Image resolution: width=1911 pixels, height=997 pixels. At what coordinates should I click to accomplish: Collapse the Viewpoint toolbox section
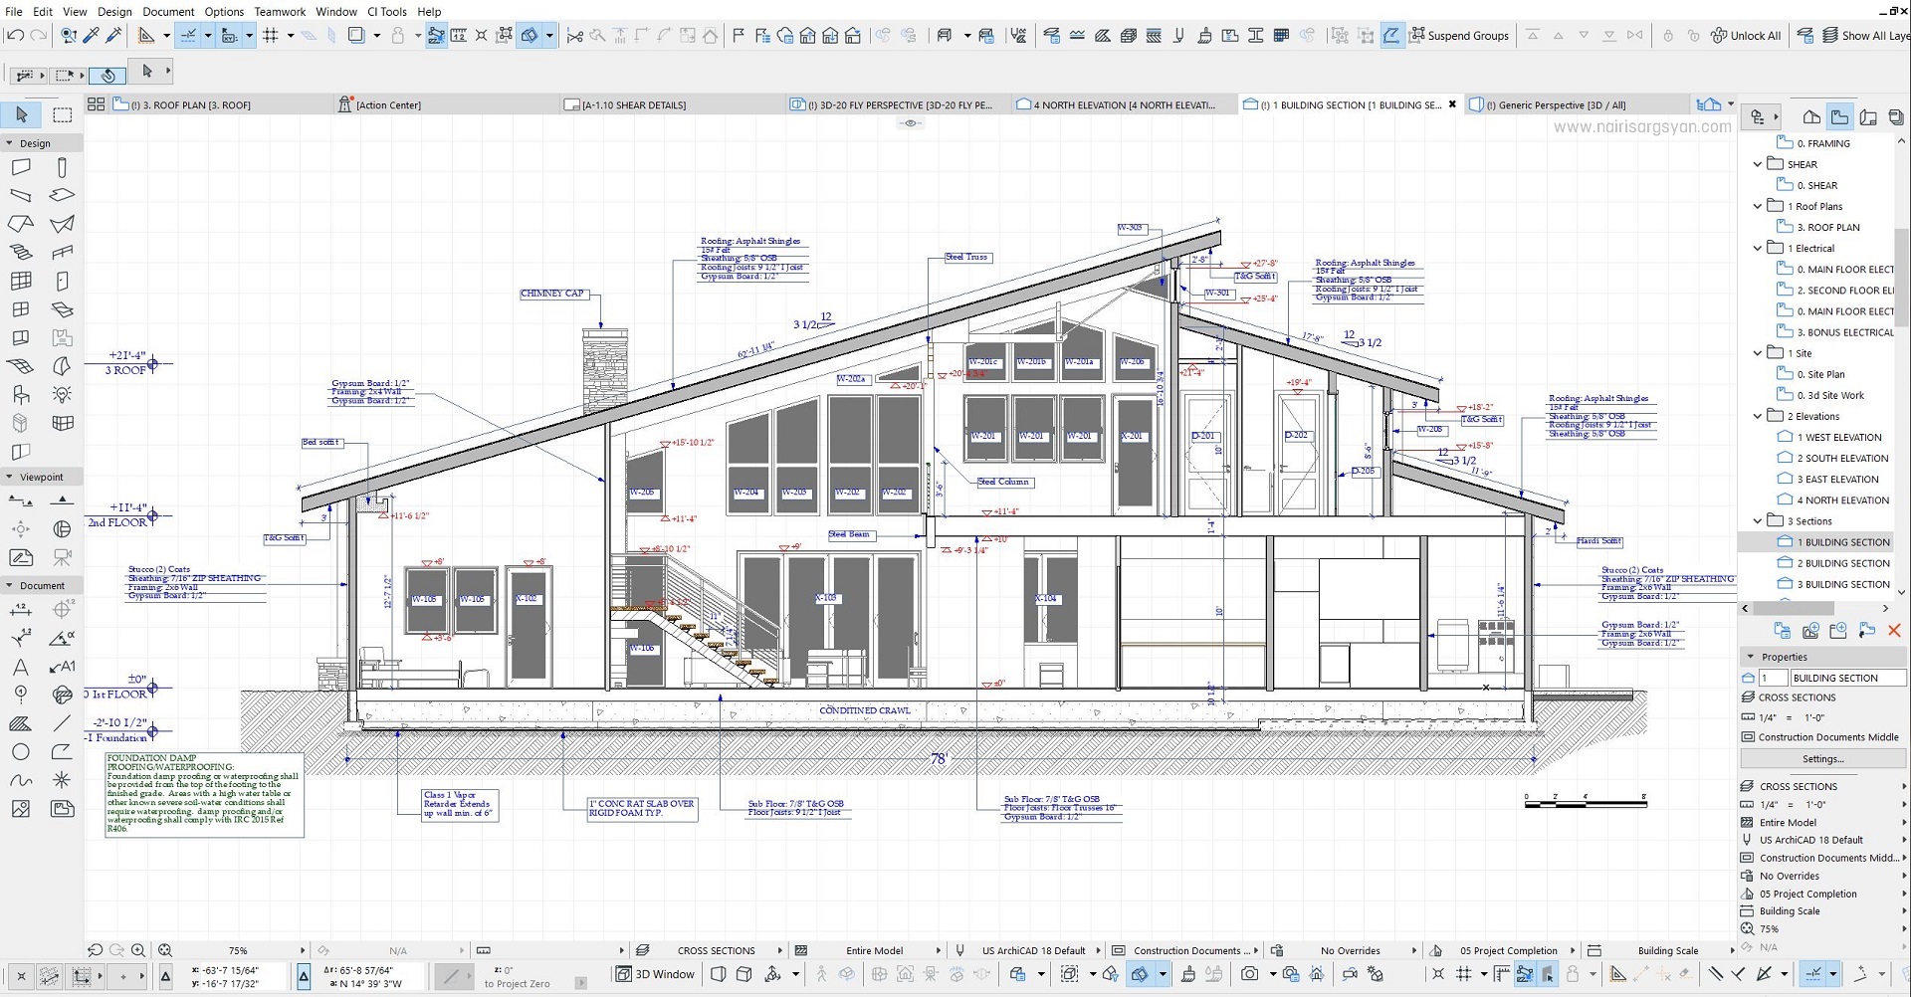(x=9, y=477)
